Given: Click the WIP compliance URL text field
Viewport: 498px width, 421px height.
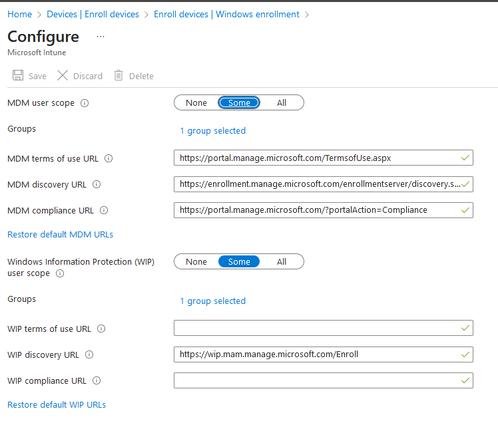Looking at the screenshot, I should pyautogui.click(x=316, y=380).
